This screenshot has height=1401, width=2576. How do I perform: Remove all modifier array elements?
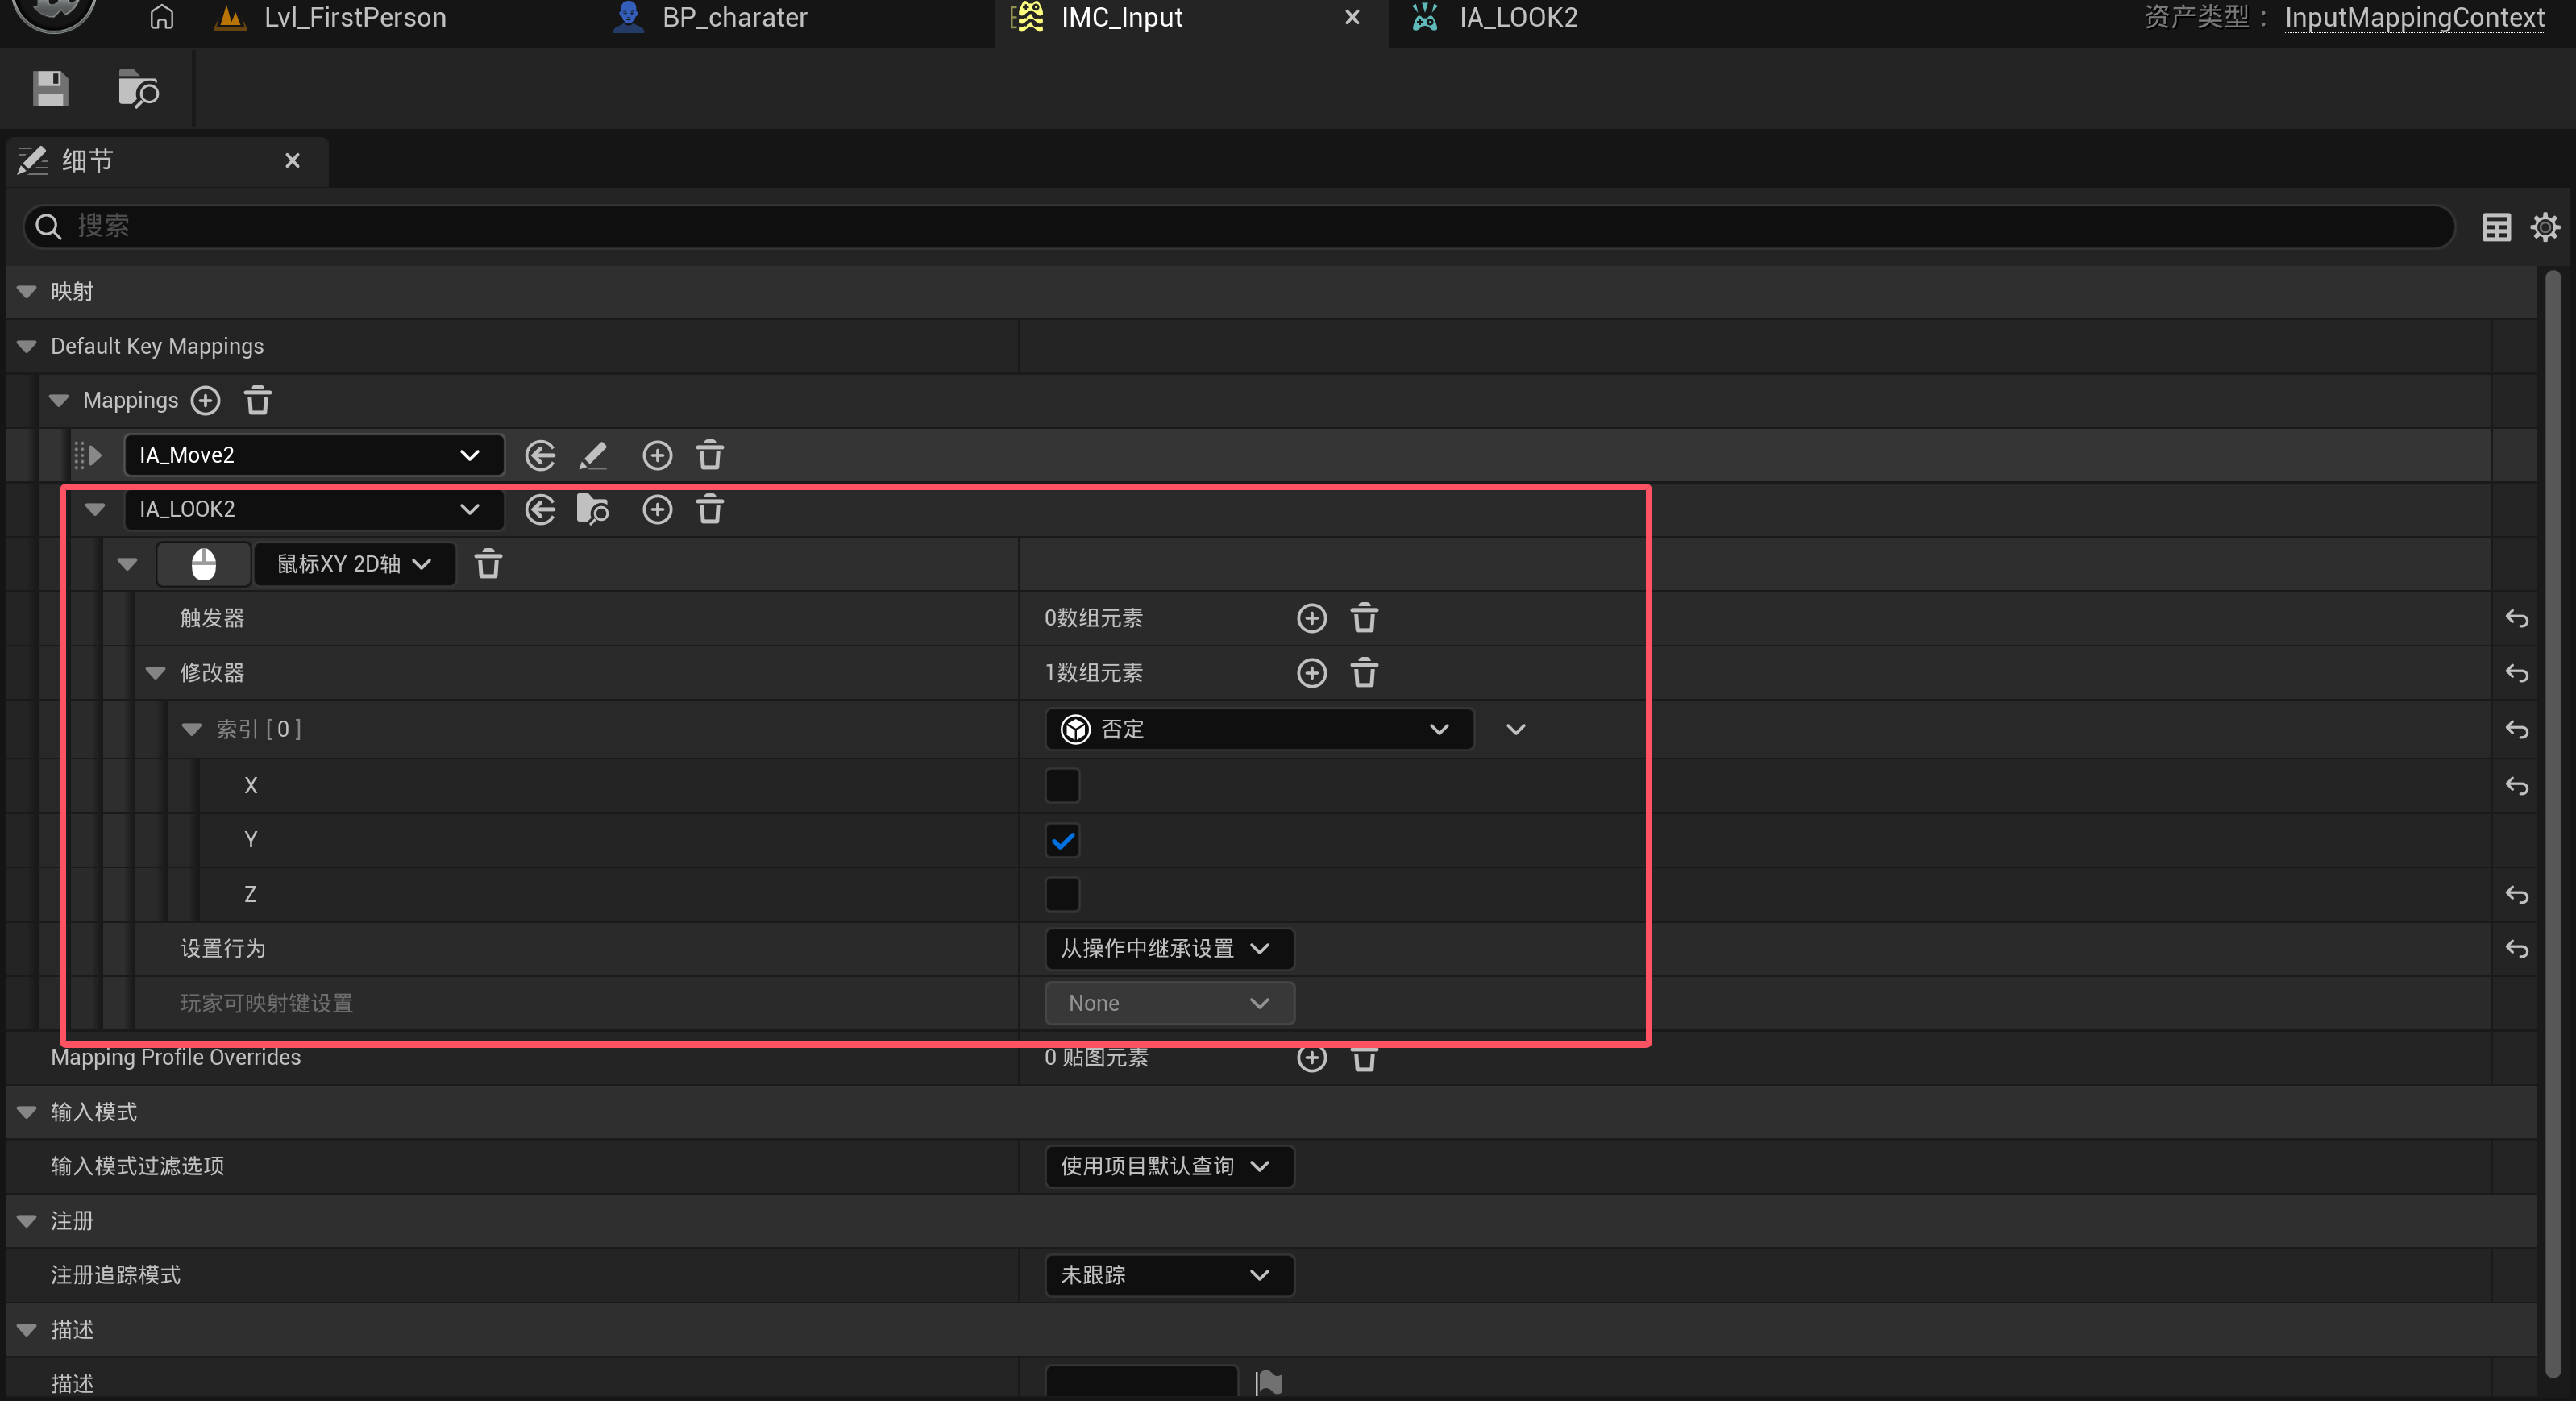[x=1364, y=673]
